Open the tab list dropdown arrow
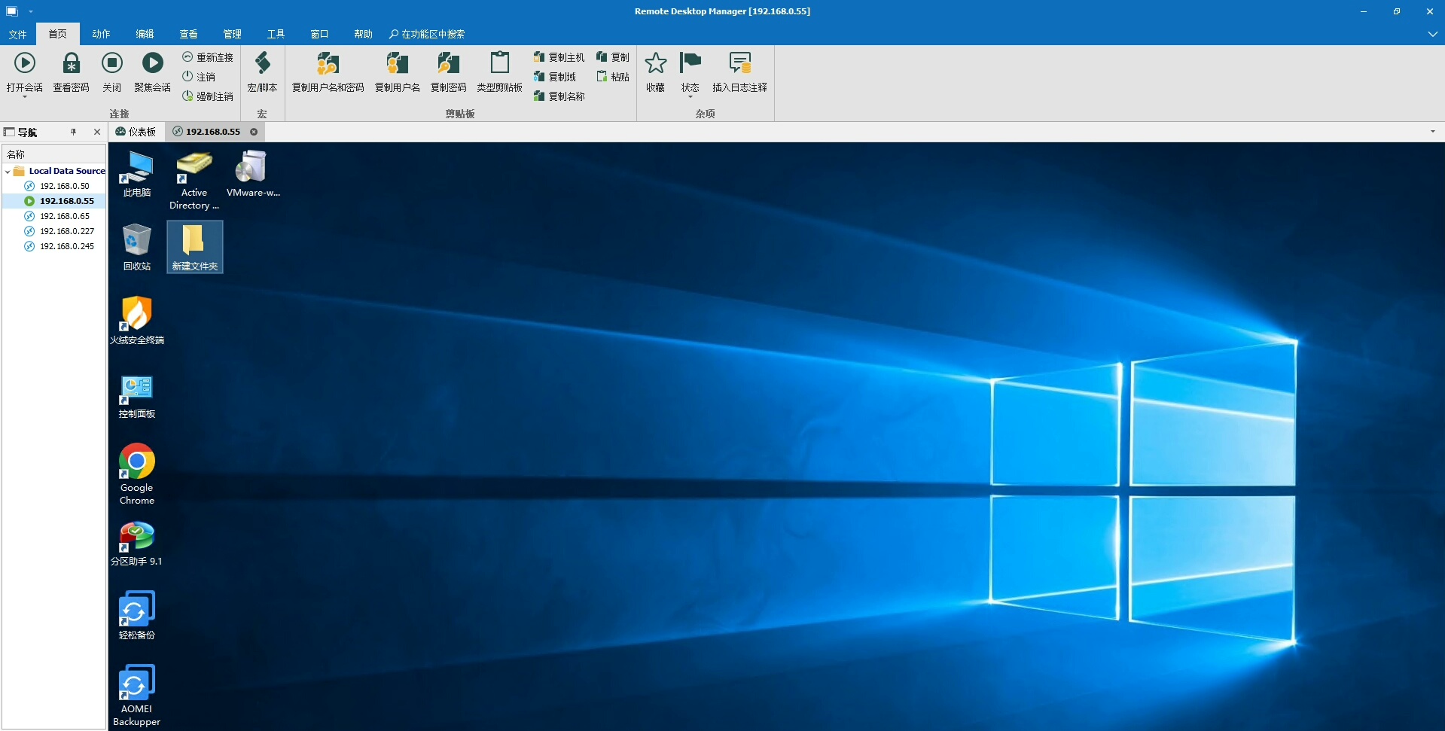Image resolution: width=1445 pixels, height=731 pixels. click(x=1432, y=132)
